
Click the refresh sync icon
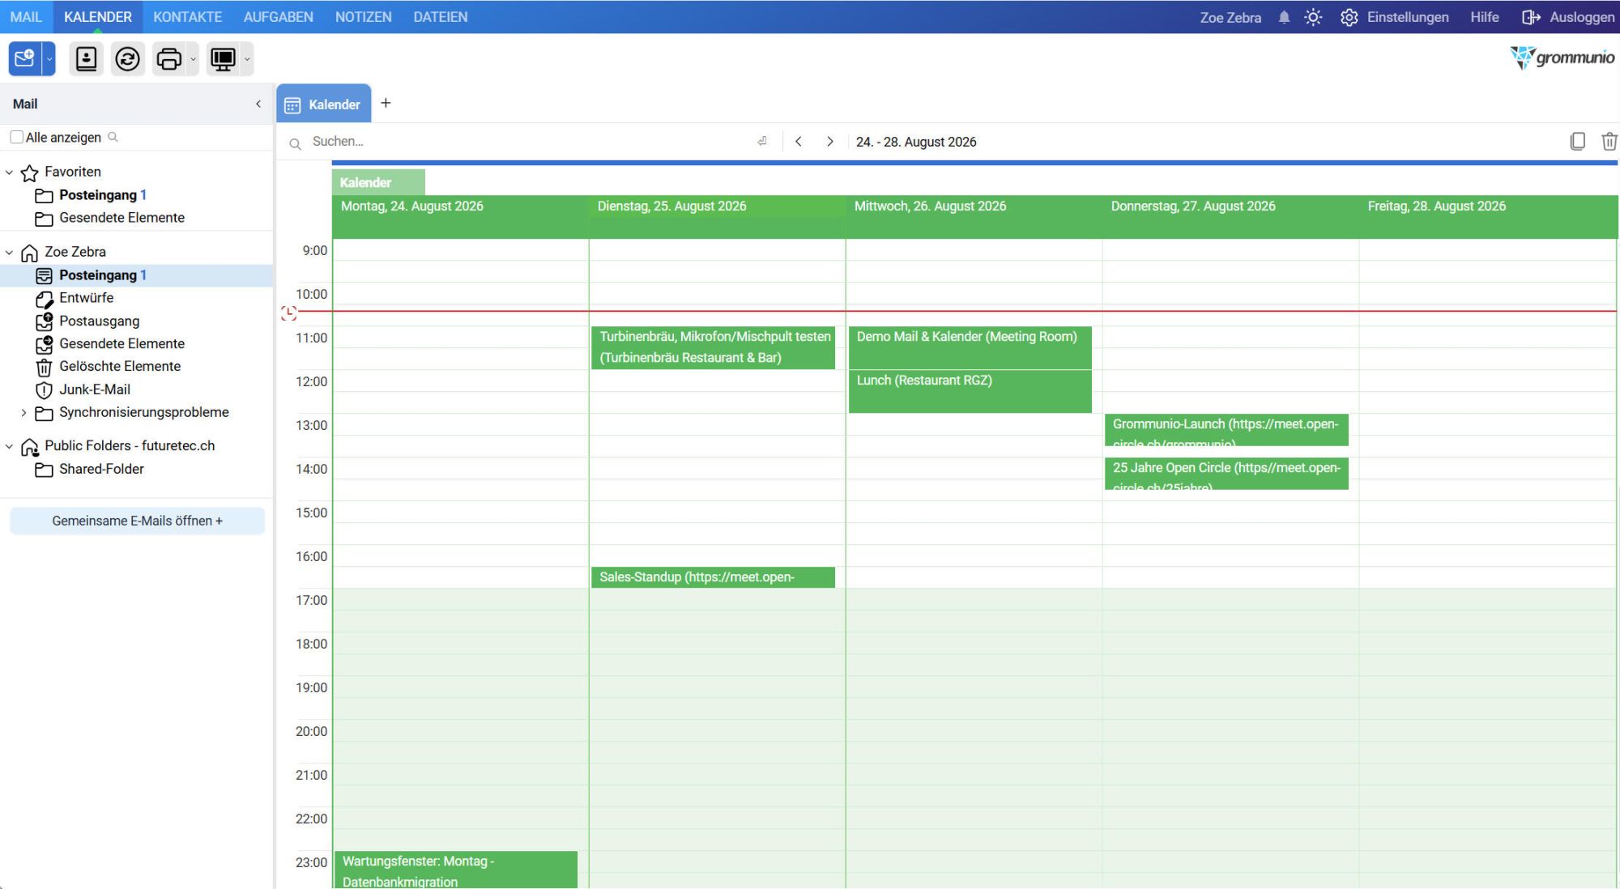click(127, 58)
